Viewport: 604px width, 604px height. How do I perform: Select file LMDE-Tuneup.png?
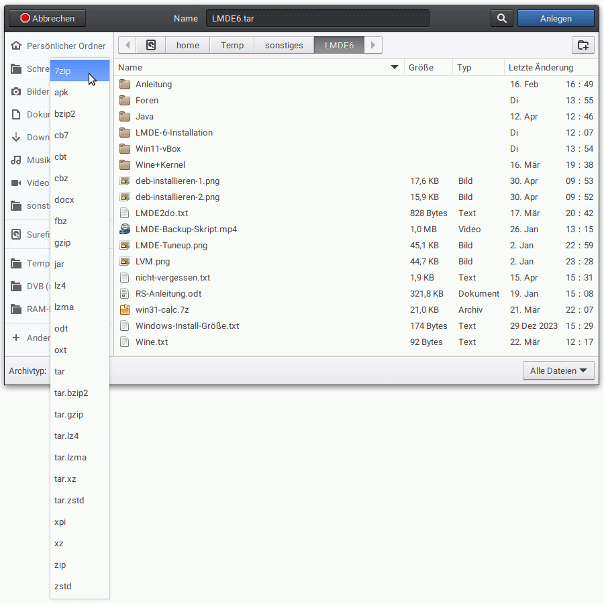[x=356, y=246]
